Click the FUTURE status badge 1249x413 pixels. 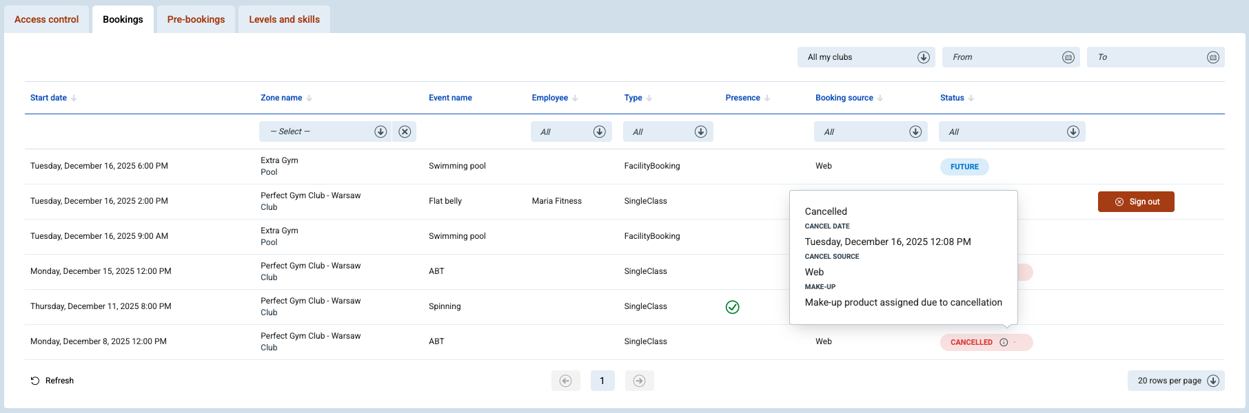964,167
